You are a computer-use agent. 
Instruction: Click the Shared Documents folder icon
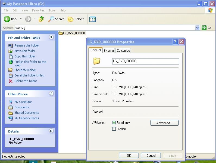point(11,113)
